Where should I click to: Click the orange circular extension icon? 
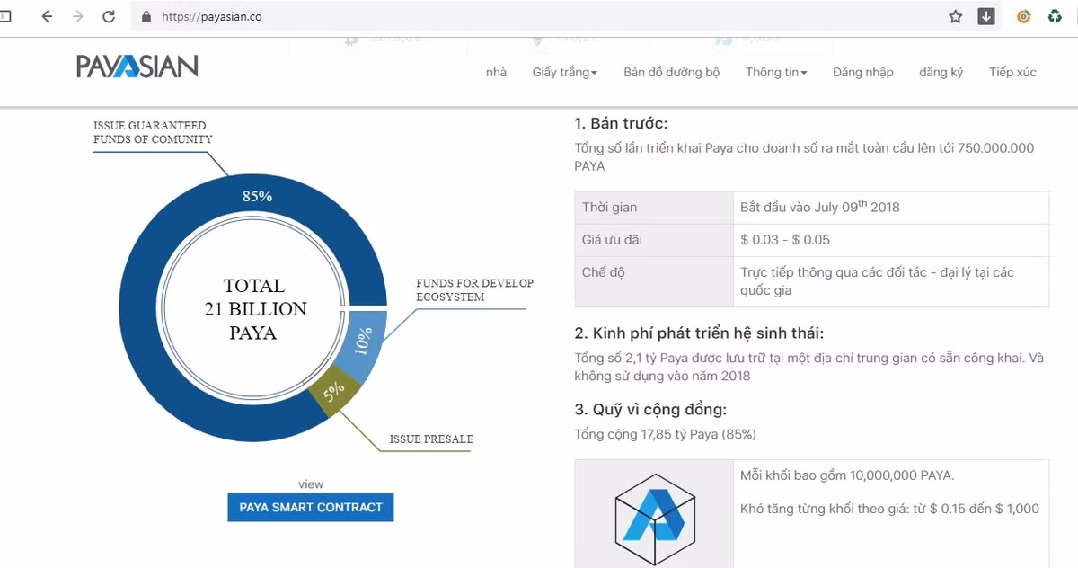point(1023,16)
